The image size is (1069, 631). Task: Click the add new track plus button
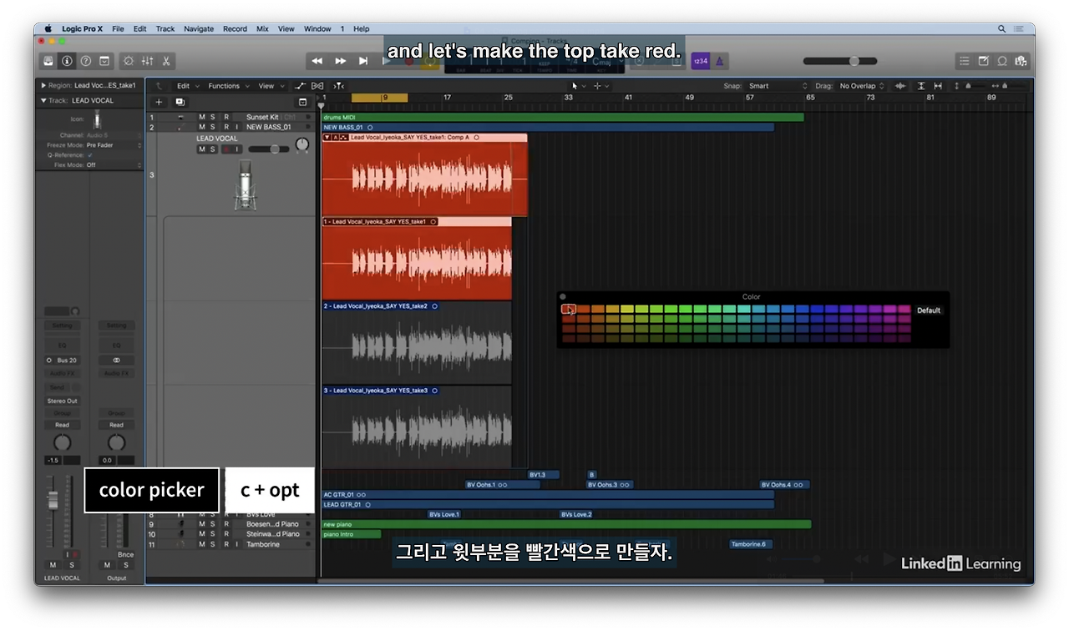[x=160, y=102]
